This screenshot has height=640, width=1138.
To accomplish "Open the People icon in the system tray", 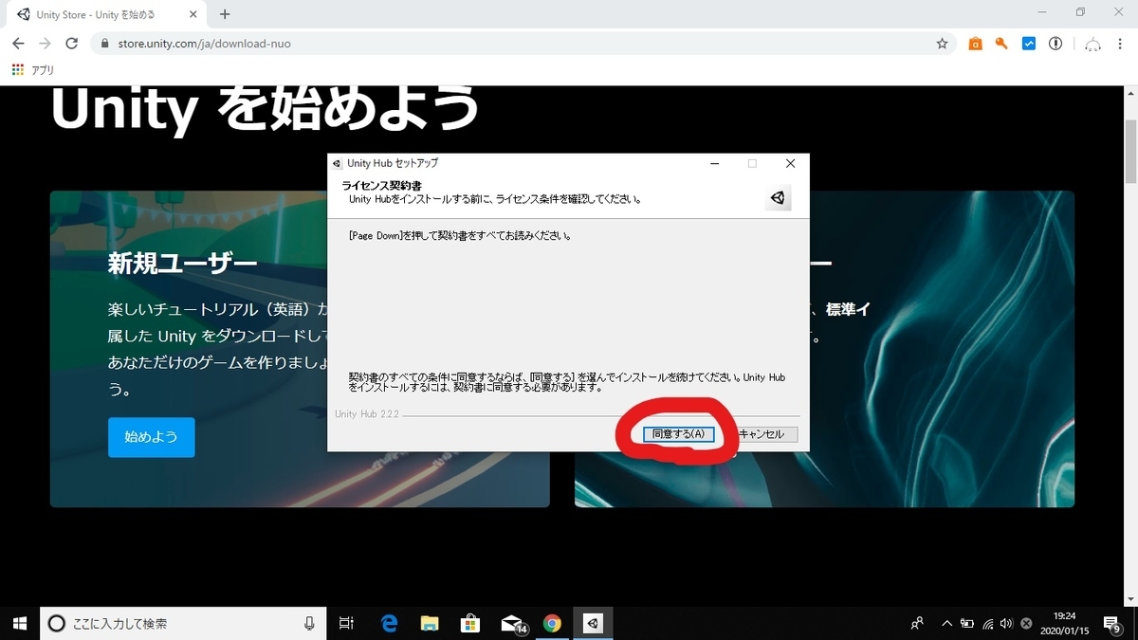I will 917,623.
